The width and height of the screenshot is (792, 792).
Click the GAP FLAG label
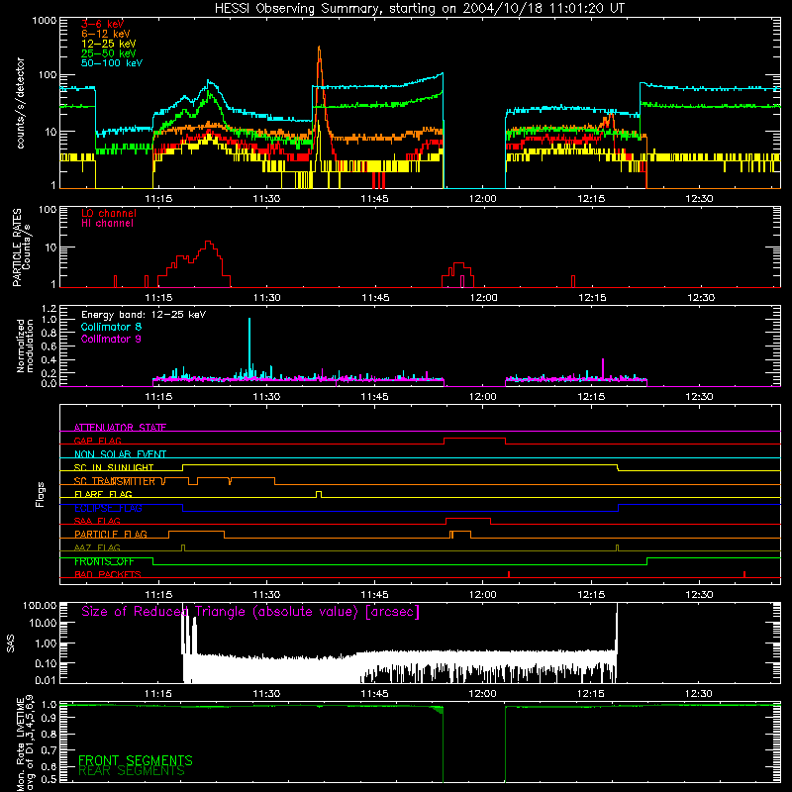pos(97,441)
